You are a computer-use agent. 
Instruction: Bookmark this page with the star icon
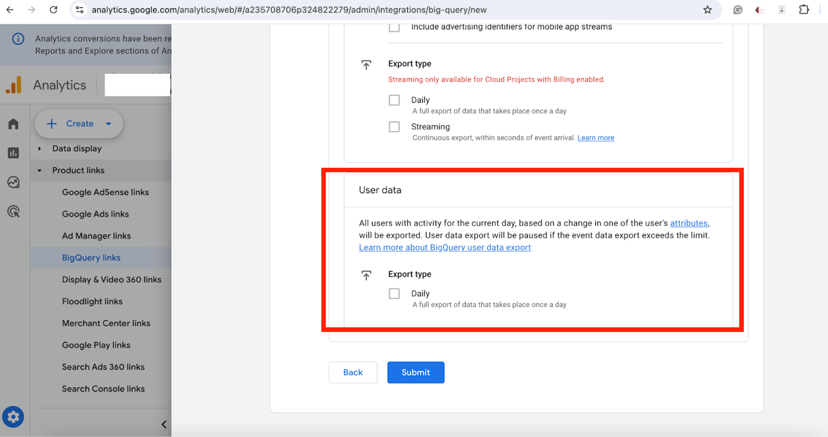(x=707, y=10)
